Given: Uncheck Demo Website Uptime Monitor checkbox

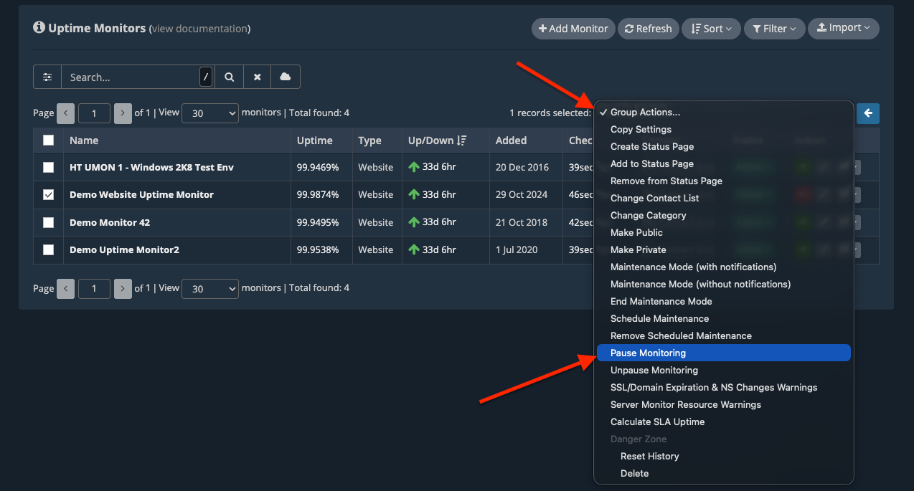Looking at the screenshot, I should (x=48, y=195).
